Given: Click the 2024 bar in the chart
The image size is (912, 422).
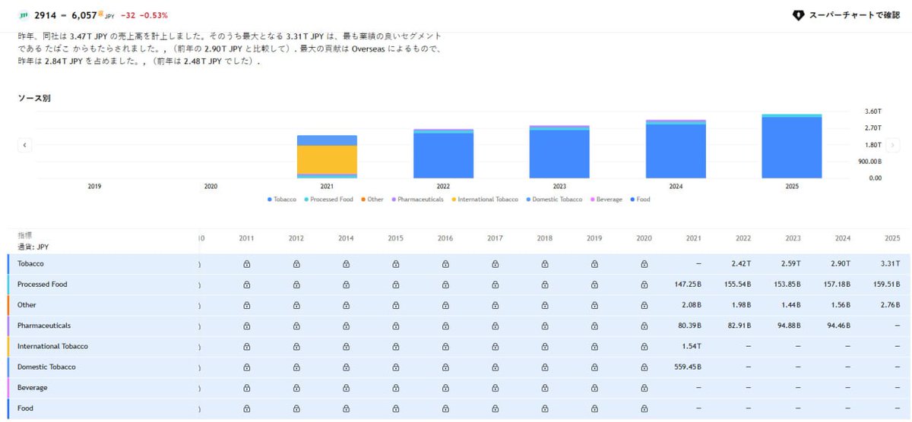Looking at the screenshot, I should pyautogui.click(x=676, y=150).
